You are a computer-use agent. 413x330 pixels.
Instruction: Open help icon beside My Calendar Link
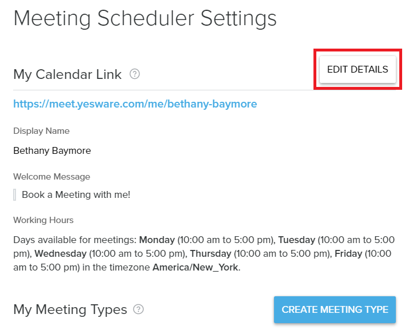[134, 74]
